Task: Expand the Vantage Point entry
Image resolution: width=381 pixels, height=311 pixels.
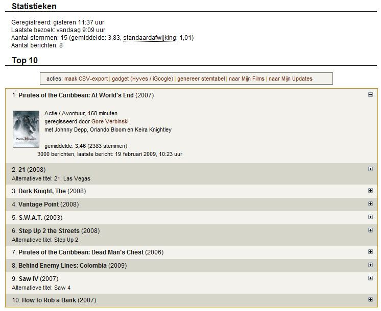Action: [x=370, y=203]
